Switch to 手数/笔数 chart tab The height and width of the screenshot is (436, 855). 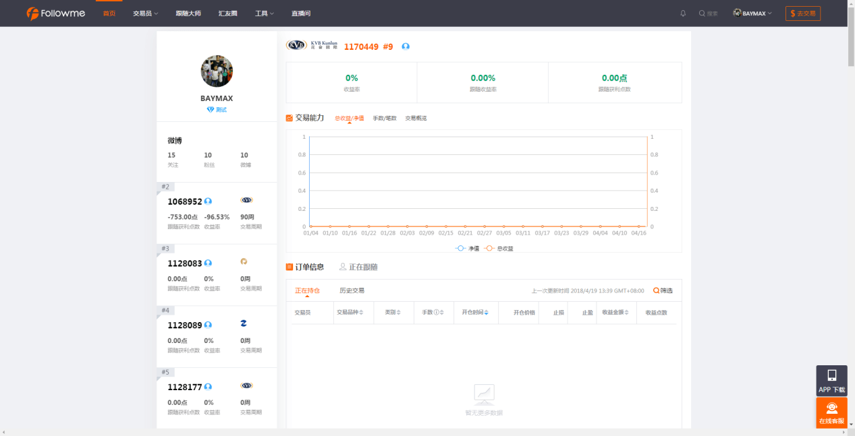coord(385,118)
